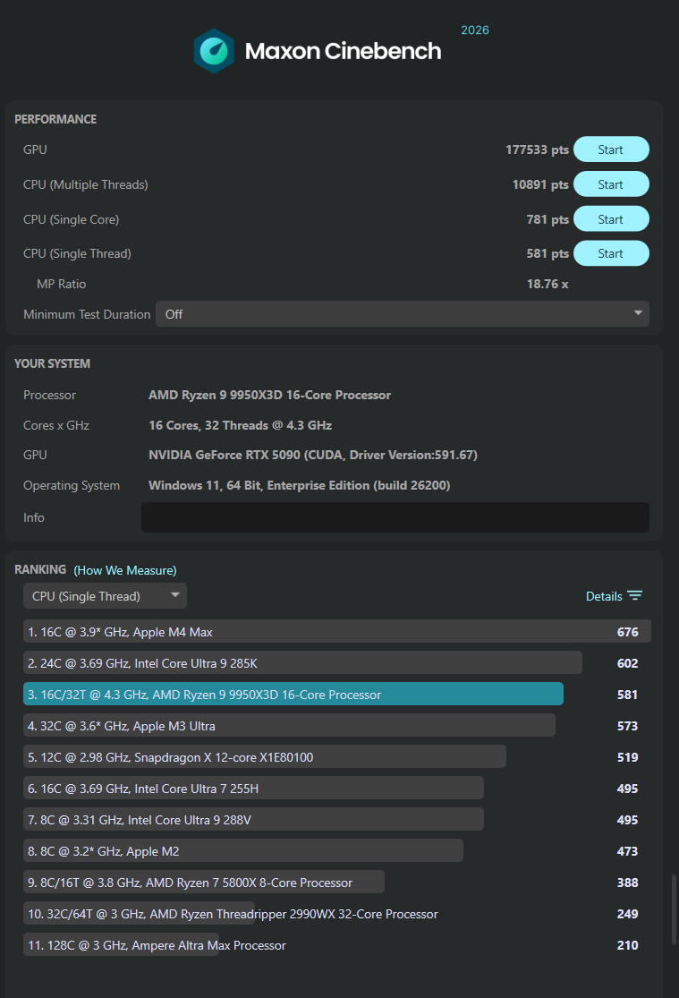The height and width of the screenshot is (998, 679).
Task: Click the 676 score for Apple M4 Max
Action: 627,631
